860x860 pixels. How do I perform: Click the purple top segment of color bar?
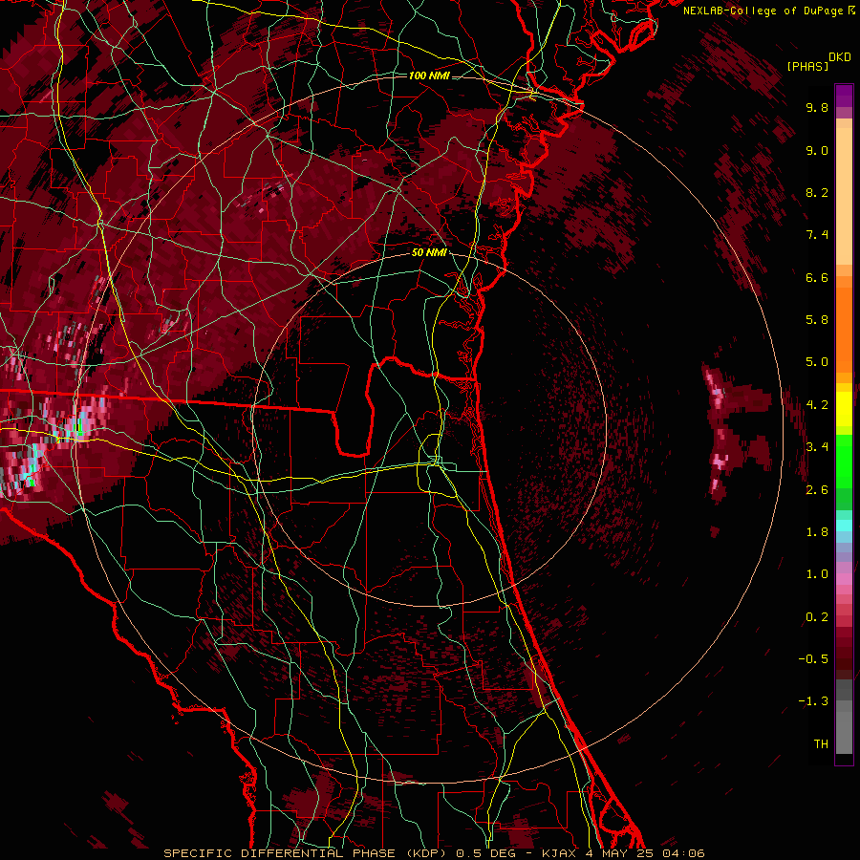coord(844,97)
